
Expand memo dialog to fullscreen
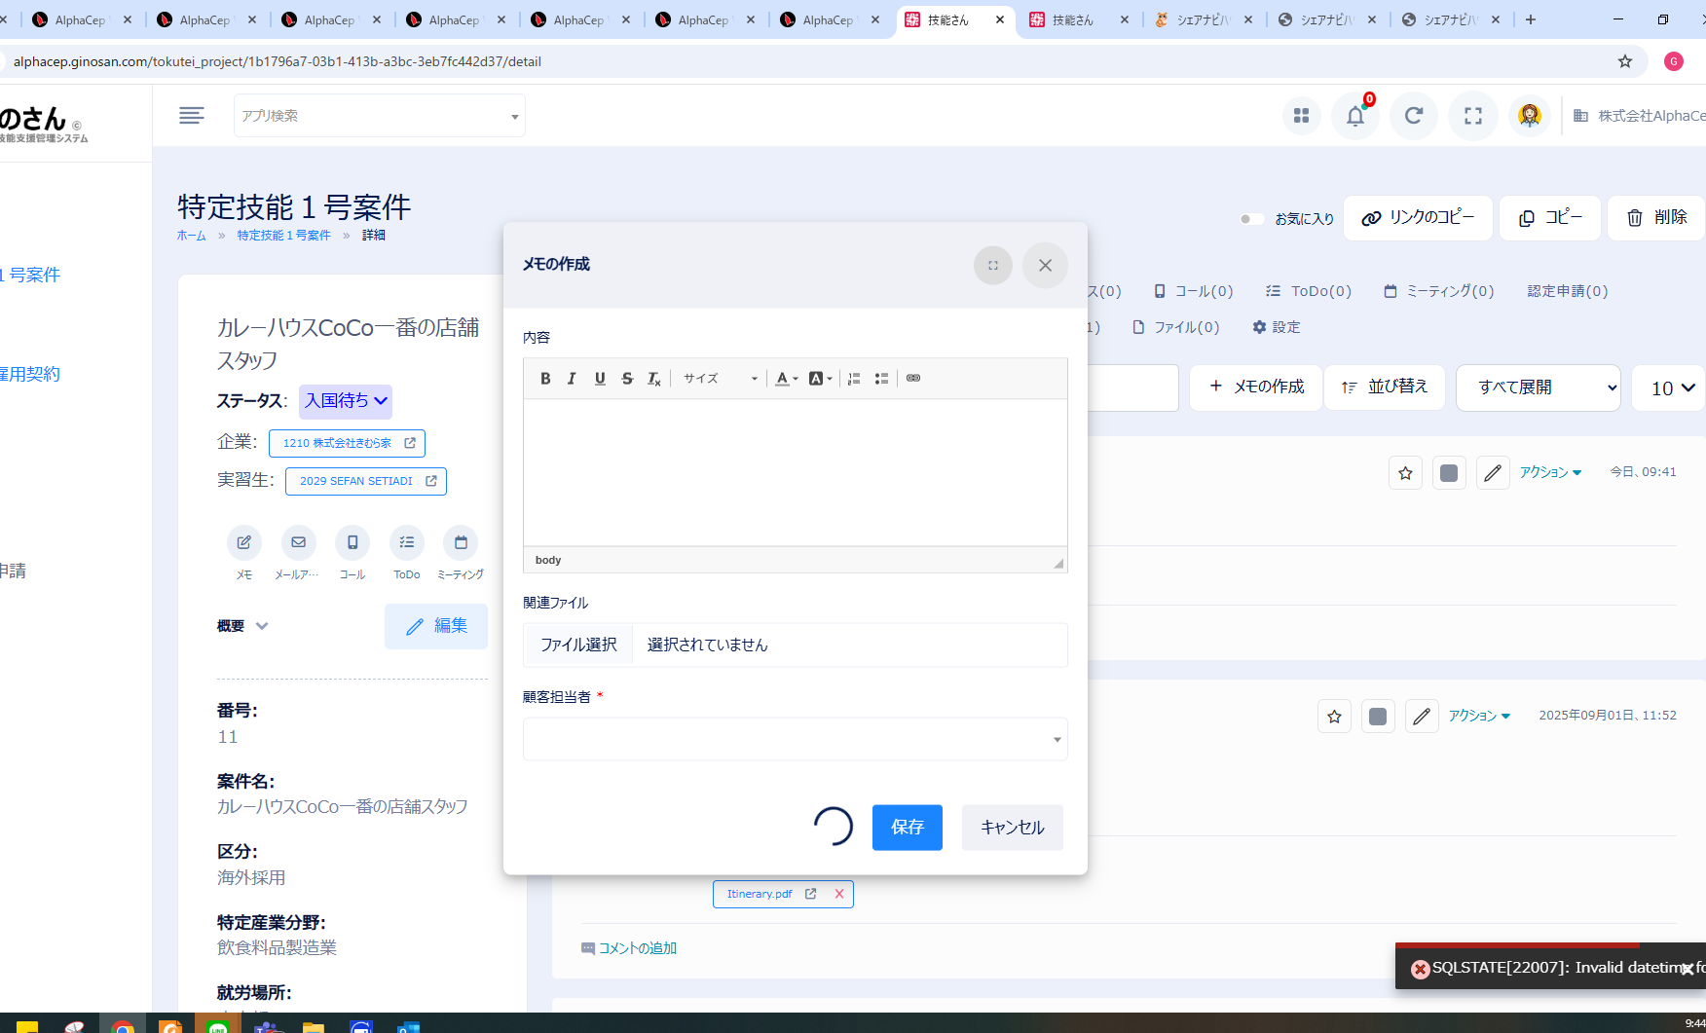[x=993, y=265]
